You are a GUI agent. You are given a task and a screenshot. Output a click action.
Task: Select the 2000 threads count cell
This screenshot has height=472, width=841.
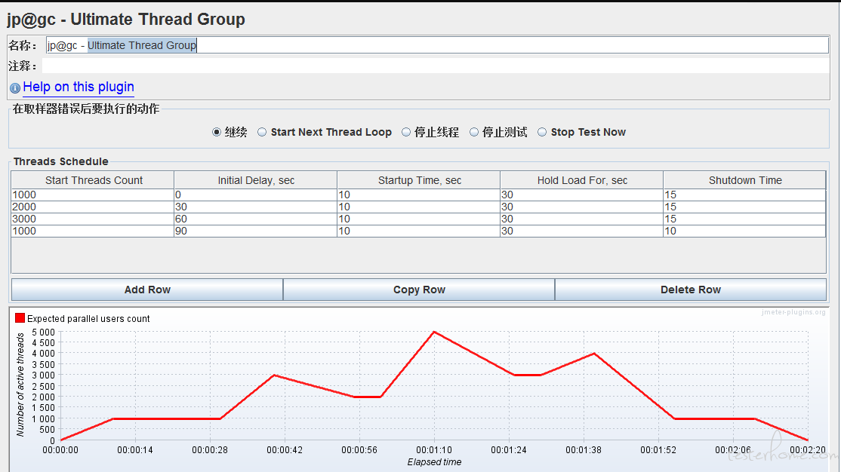point(92,207)
